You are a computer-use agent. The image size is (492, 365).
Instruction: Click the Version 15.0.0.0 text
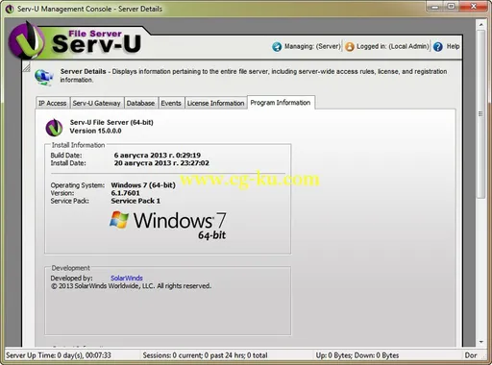[95, 131]
